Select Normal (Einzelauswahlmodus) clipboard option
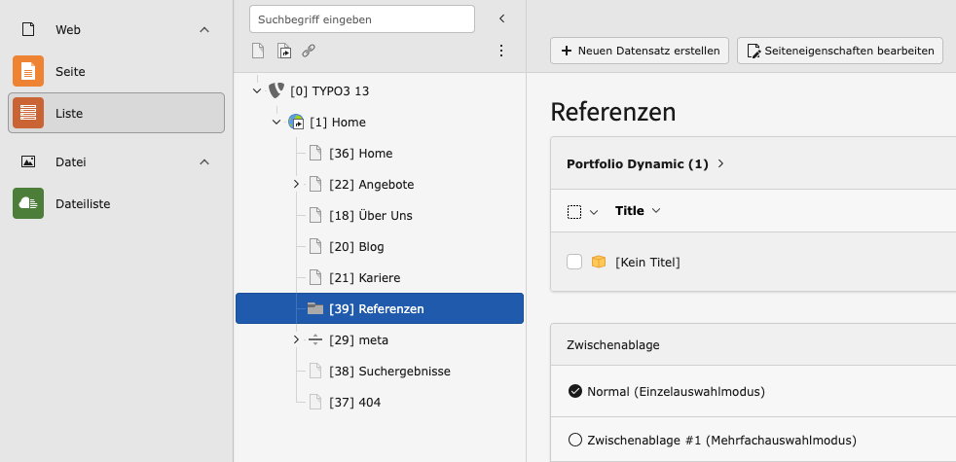The image size is (956, 462). click(574, 392)
